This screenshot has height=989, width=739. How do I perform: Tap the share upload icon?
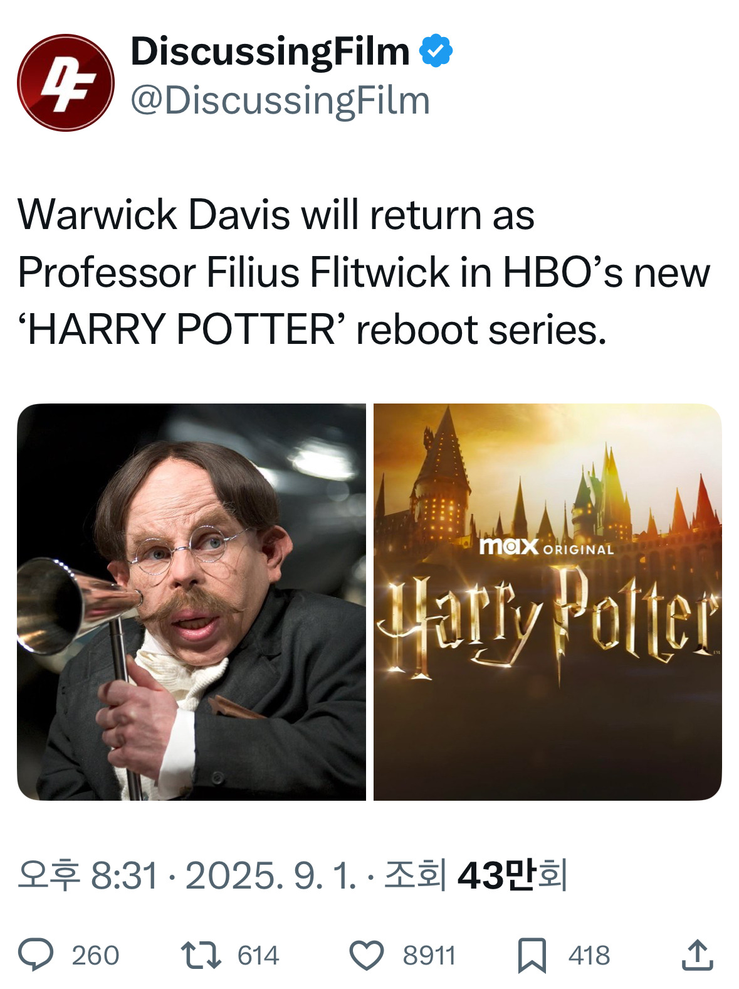[697, 954]
